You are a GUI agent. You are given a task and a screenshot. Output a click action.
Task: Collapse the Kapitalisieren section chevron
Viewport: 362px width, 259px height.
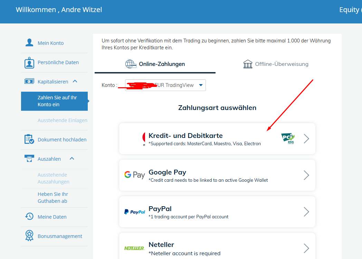pyautogui.click(x=75, y=81)
